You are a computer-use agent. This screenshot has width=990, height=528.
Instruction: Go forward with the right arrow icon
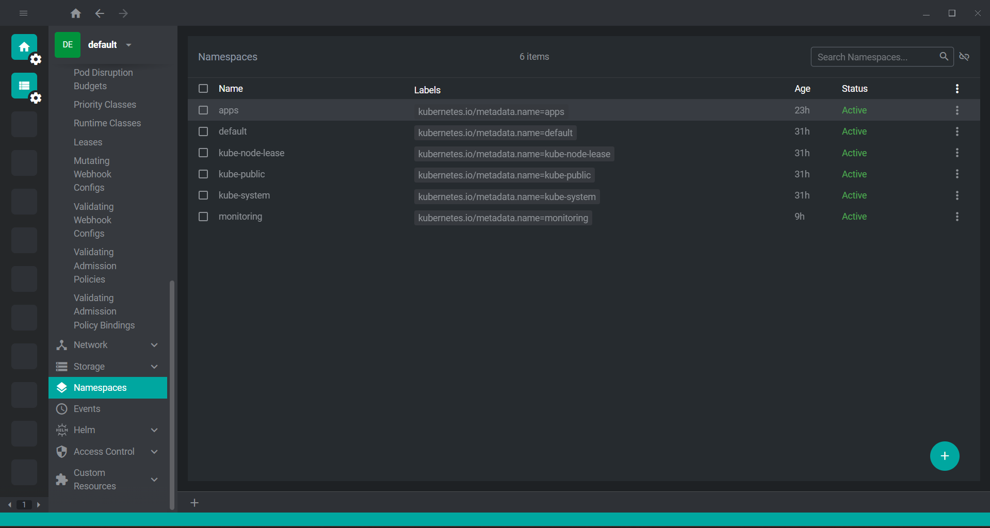point(123,13)
